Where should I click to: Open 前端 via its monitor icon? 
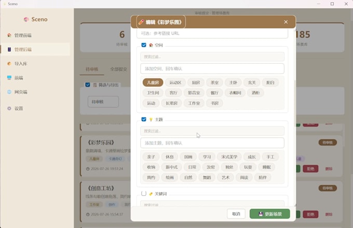9,78
